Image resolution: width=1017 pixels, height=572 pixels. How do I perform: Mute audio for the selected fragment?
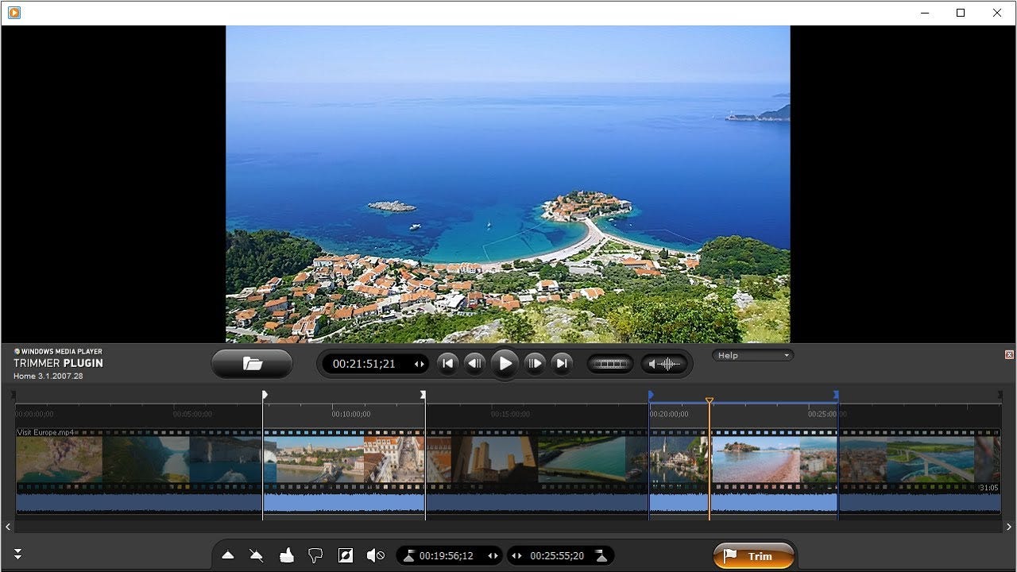point(375,555)
